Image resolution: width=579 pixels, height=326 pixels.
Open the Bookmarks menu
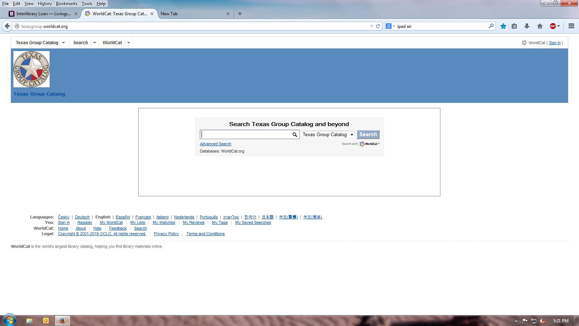(67, 4)
